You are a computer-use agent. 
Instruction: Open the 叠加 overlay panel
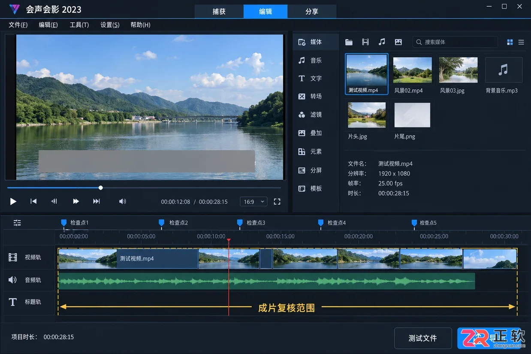316,133
